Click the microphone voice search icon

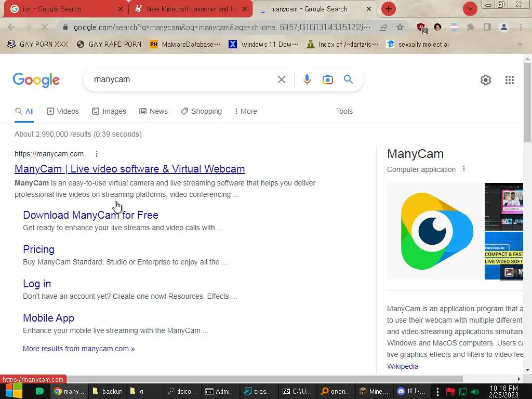tap(307, 79)
